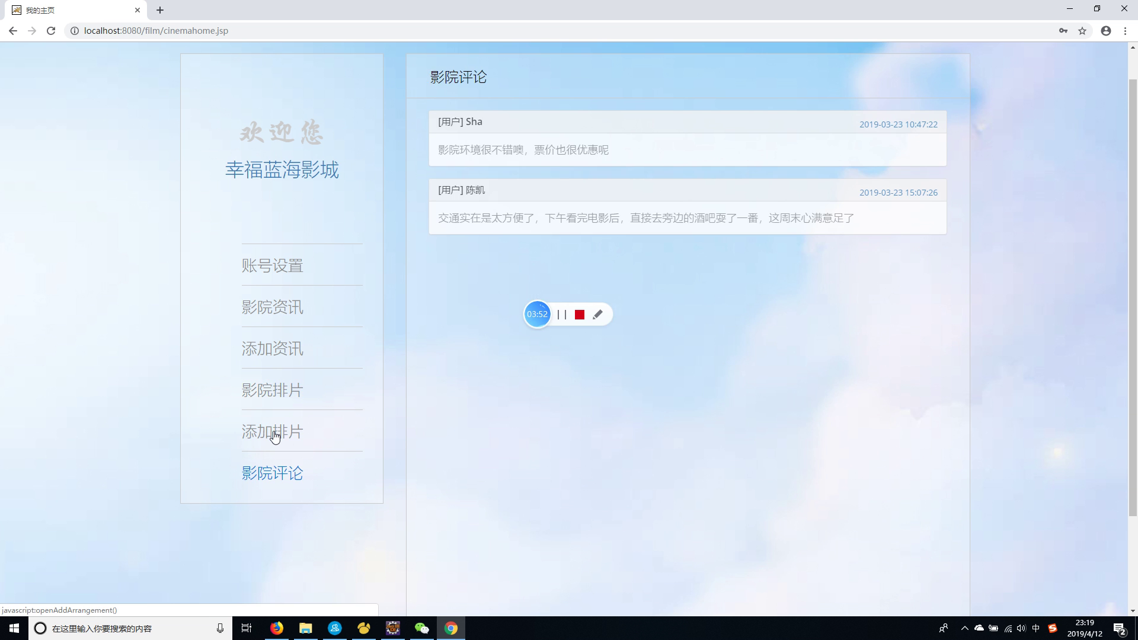Click the scrollbar down arrow
This screenshot has width=1138, height=640.
(x=1133, y=611)
